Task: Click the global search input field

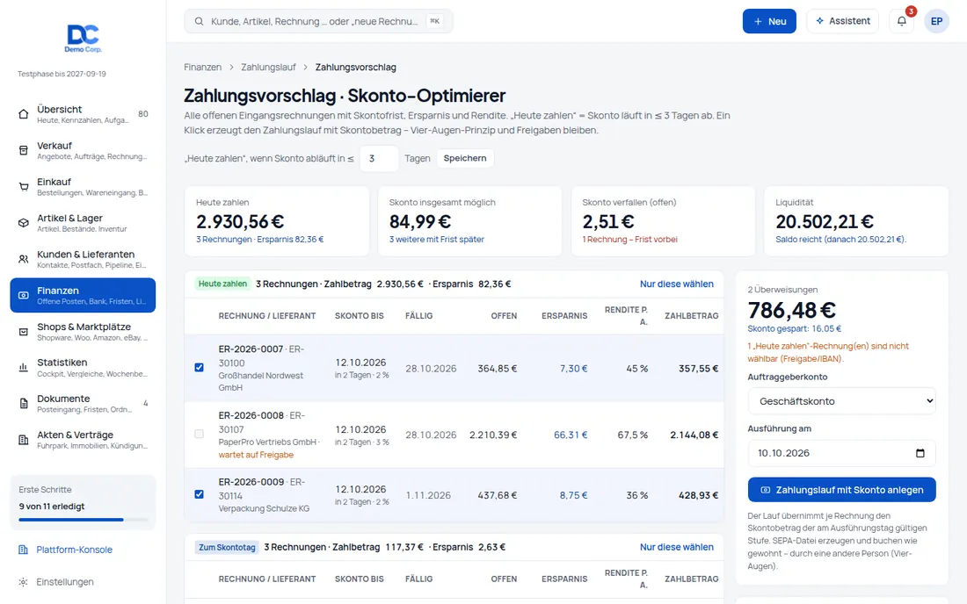Action: tap(318, 22)
